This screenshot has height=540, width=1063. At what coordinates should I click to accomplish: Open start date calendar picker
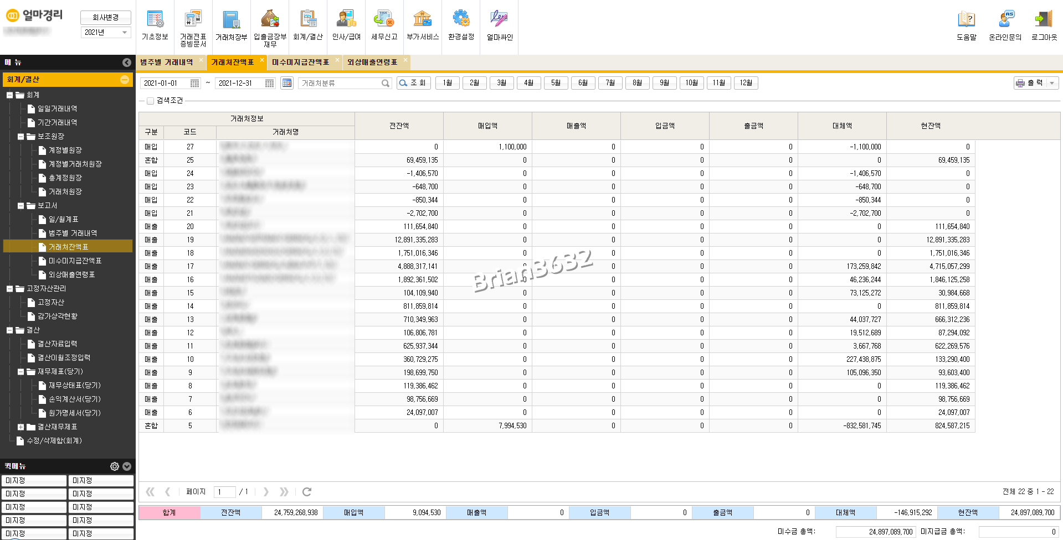click(195, 83)
